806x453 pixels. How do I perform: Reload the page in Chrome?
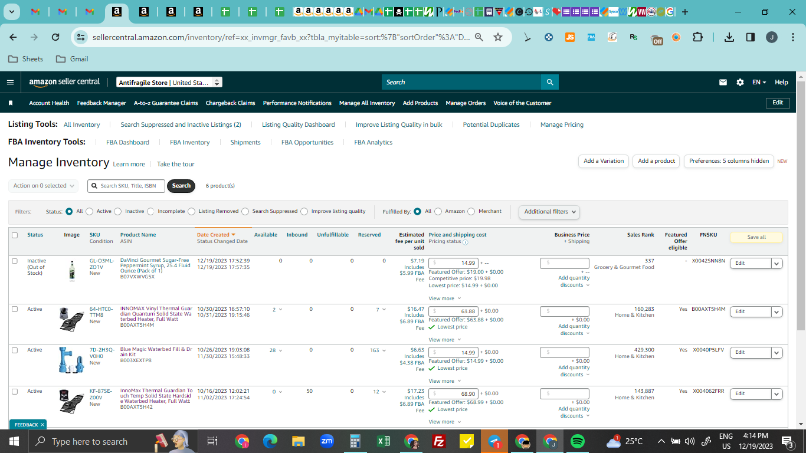55,37
